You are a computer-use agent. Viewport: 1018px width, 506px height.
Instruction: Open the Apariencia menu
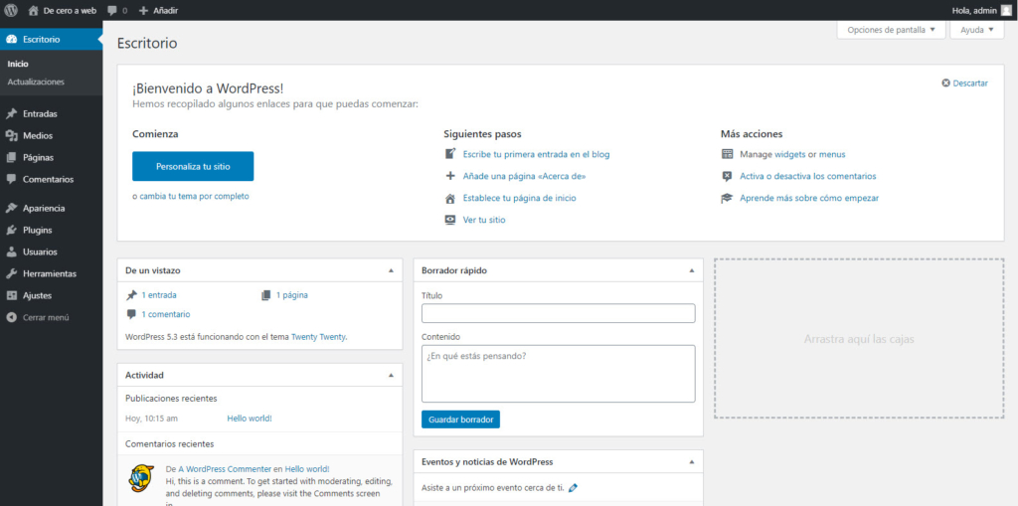(51, 209)
